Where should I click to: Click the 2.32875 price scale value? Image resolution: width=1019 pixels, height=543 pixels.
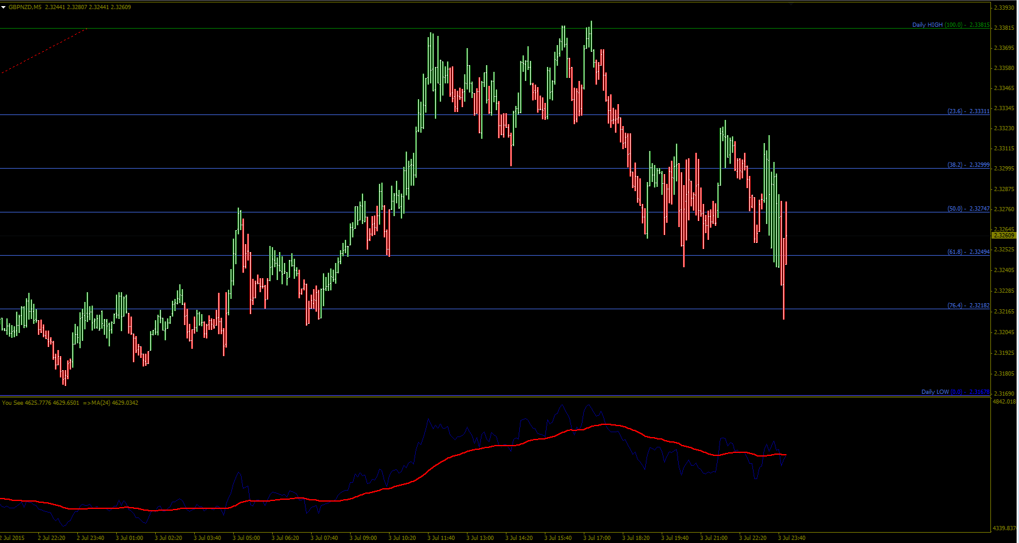tap(1004, 189)
